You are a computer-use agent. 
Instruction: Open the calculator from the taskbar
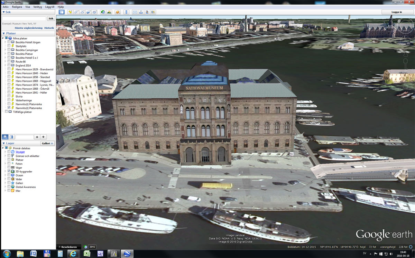(60, 254)
